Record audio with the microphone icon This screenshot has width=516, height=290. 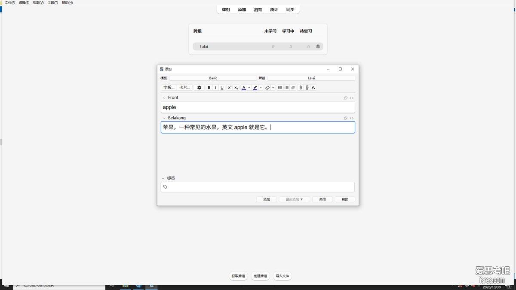pos(307,88)
